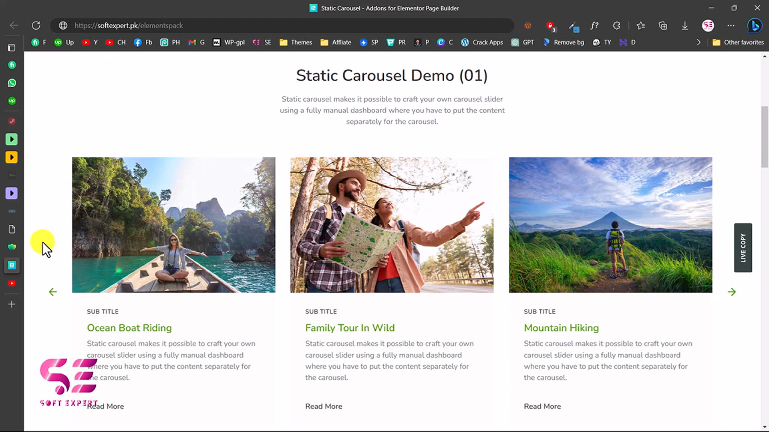The image size is (769, 432).
Task: Click the address bar with softexpert.pk URL
Action: pyautogui.click(x=282, y=26)
